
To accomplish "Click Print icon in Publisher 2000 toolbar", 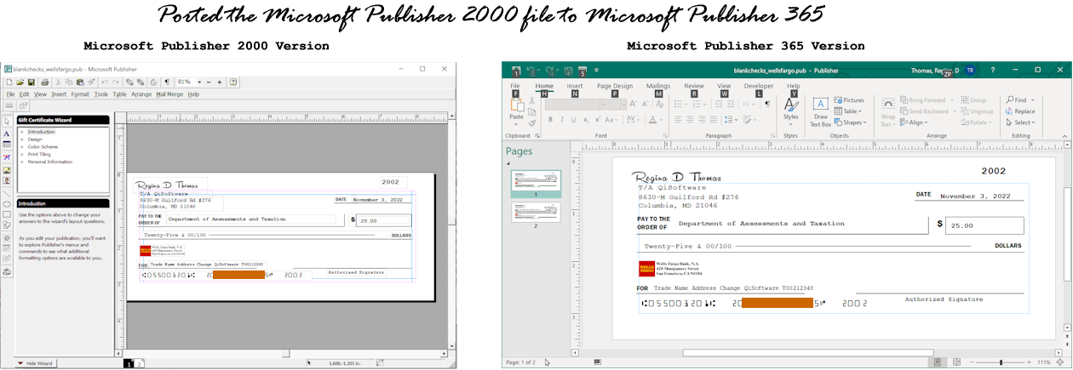I will [45, 82].
